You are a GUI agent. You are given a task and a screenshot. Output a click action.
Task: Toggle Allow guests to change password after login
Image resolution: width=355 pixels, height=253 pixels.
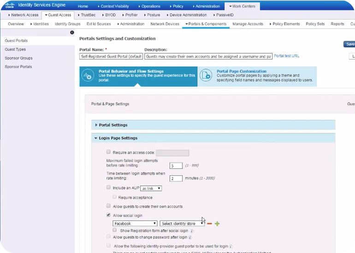[108, 236]
